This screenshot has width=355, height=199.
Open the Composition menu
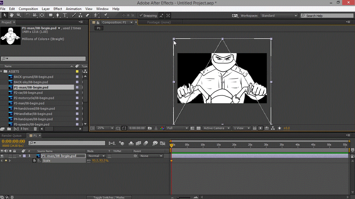point(28,9)
